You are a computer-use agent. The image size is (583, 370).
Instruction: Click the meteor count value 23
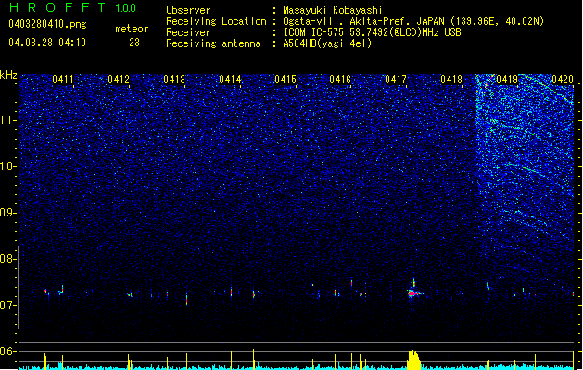pyautogui.click(x=134, y=43)
